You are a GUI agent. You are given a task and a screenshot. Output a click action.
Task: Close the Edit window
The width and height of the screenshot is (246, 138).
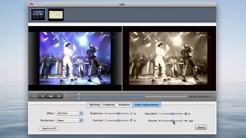click(x=32, y=4)
